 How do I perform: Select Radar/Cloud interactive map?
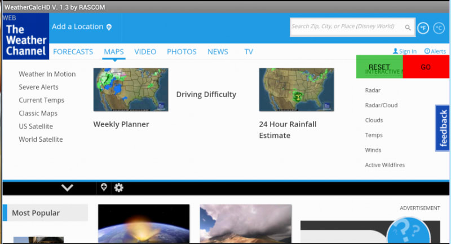[382, 105]
